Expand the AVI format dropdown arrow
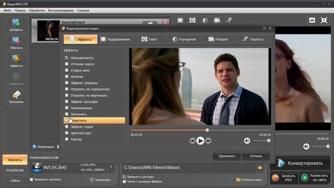Image resolution: width=334 pixels, height=188 pixels. [x=111, y=167]
